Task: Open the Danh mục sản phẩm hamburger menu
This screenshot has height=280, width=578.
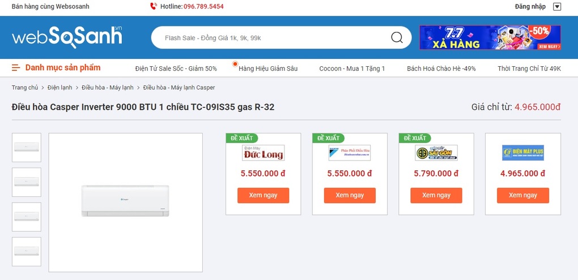Action: tap(16, 68)
